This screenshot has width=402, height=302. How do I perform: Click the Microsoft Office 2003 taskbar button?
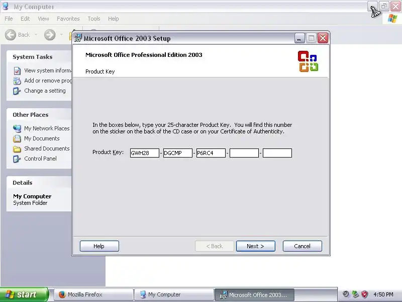[255, 294]
